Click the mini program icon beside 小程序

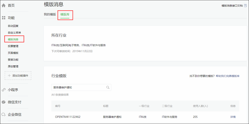pos(4,90)
